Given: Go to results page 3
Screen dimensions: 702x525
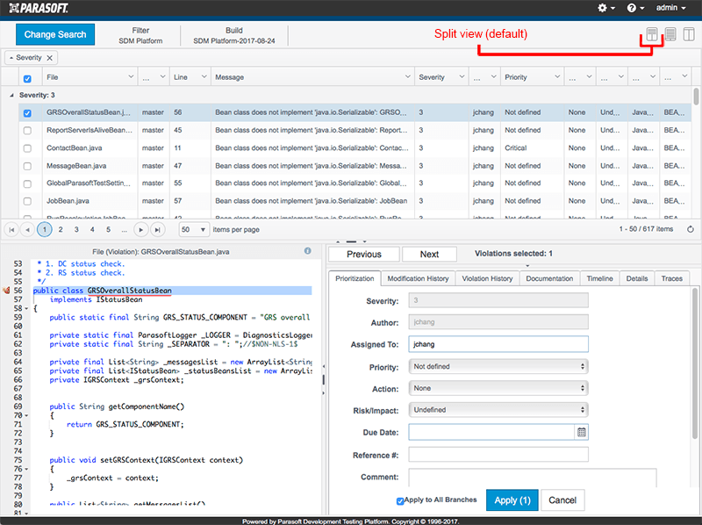Looking at the screenshot, I should point(76,230).
